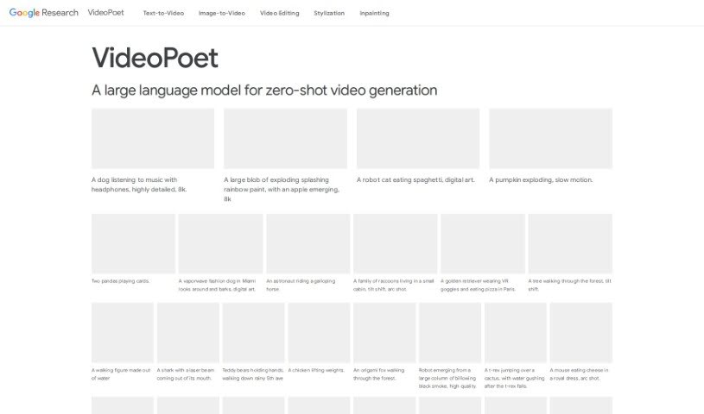
Task: Click the dog with headphones caption text
Action: (139, 185)
